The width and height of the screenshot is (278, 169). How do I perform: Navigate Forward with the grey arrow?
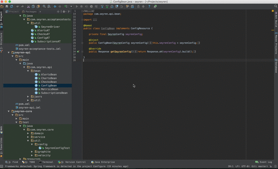tap(60, 6)
